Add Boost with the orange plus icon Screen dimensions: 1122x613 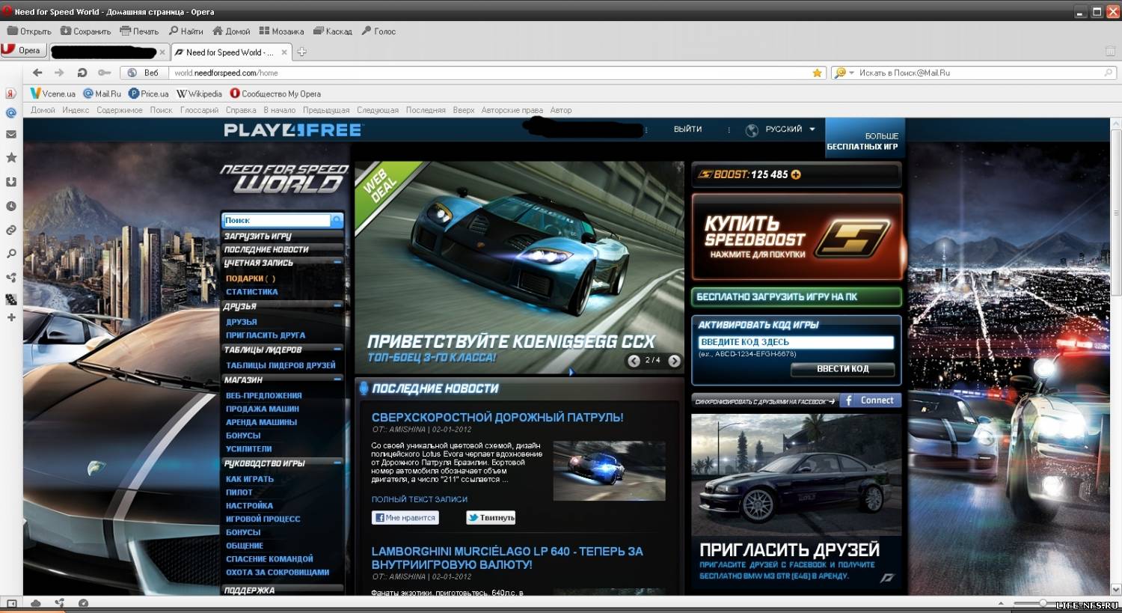(796, 174)
